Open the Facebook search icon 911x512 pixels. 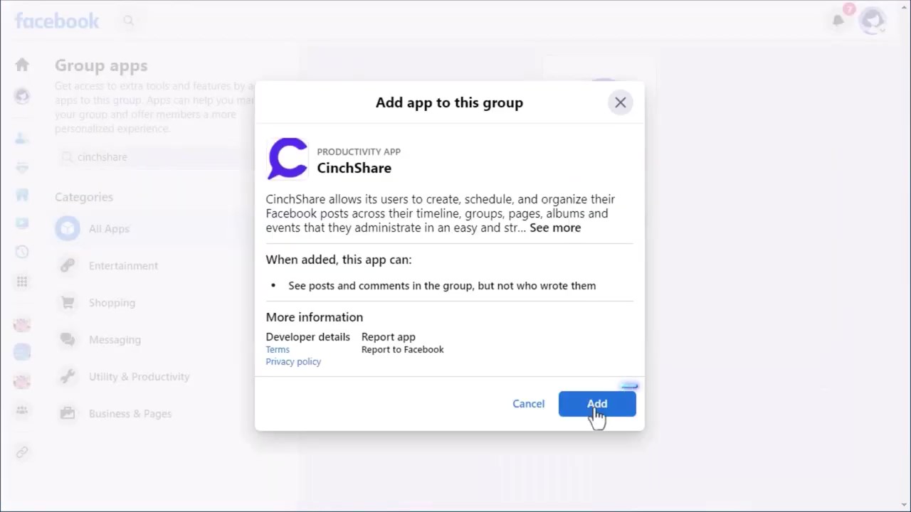click(128, 21)
